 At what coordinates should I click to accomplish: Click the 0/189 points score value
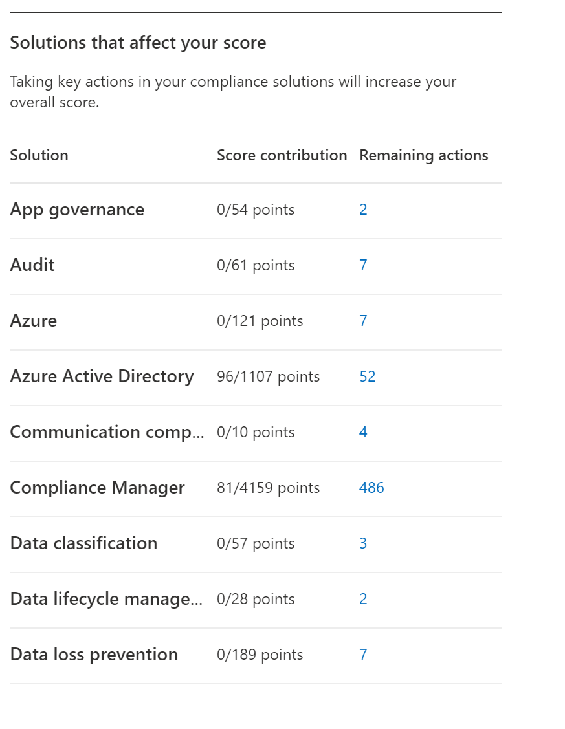260,655
